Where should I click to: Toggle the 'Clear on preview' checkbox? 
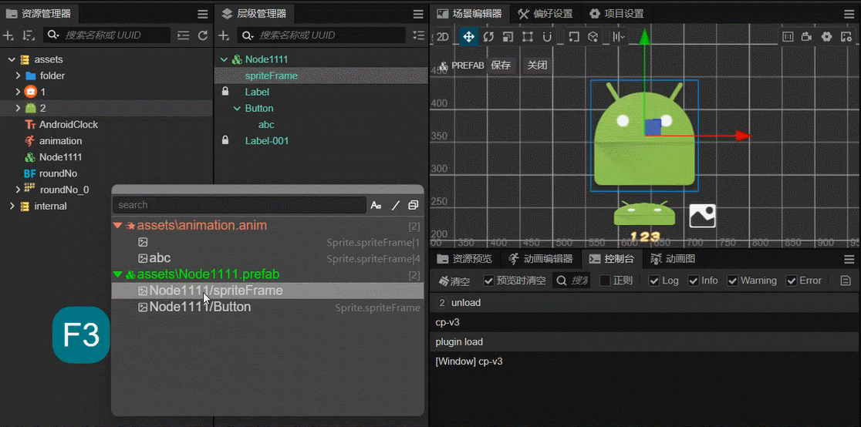488,281
